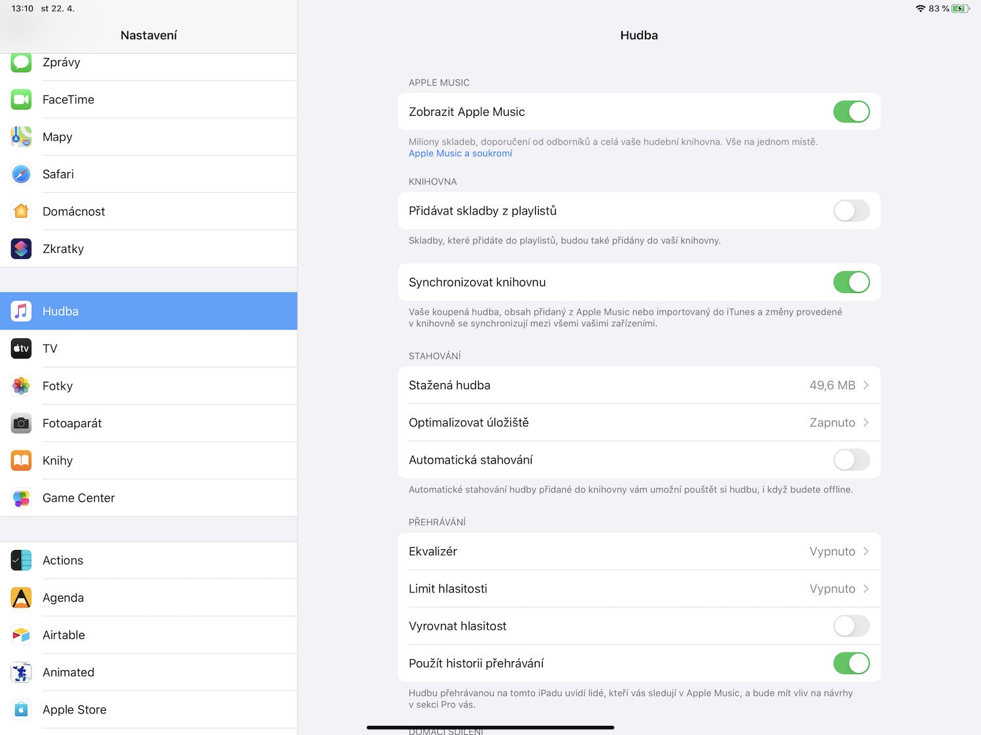Image resolution: width=981 pixels, height=735 pixels.
Task: Tap the Animated app icon
Action: (21, 672)
